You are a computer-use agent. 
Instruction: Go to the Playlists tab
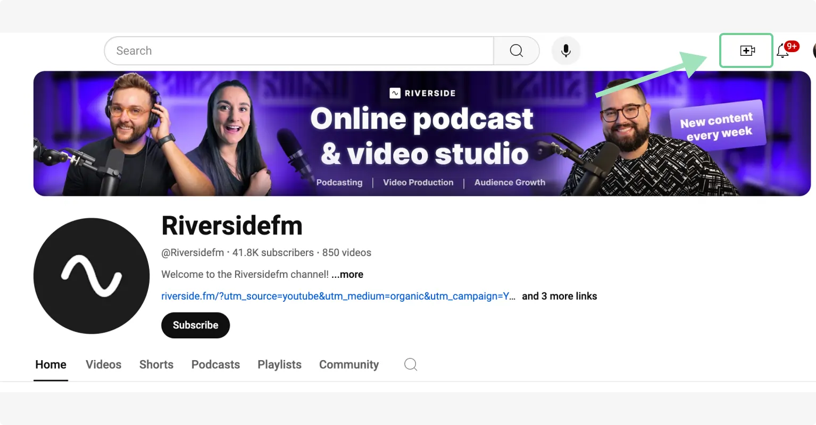[280, 364]
